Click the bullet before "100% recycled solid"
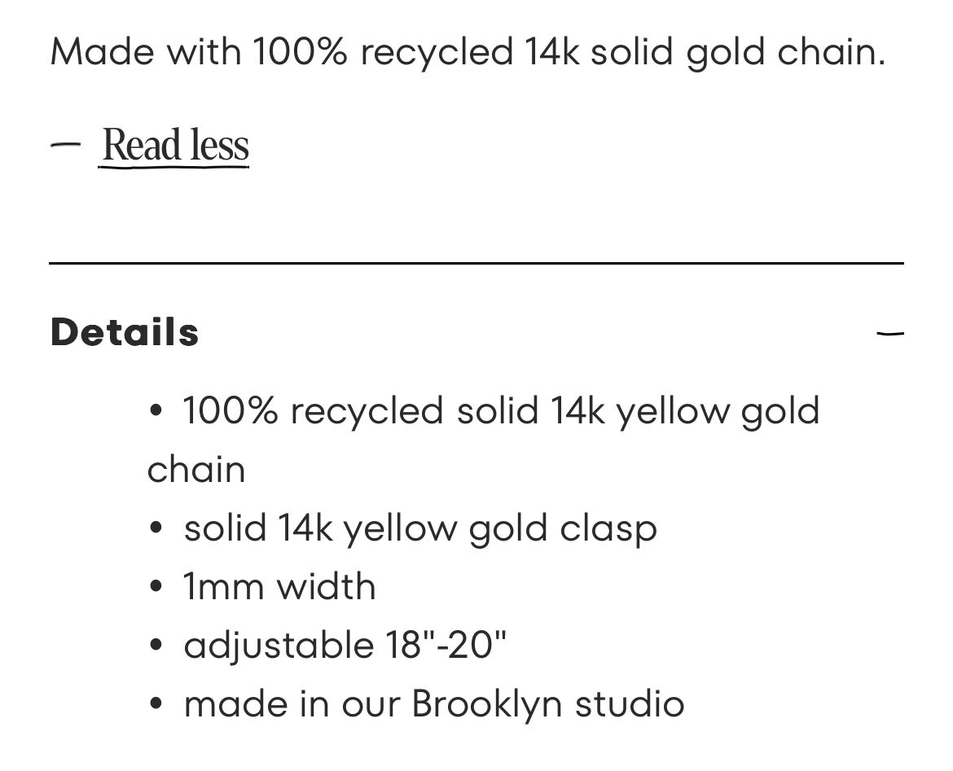The width and height of the screenshot is (953, 771). 156,410
